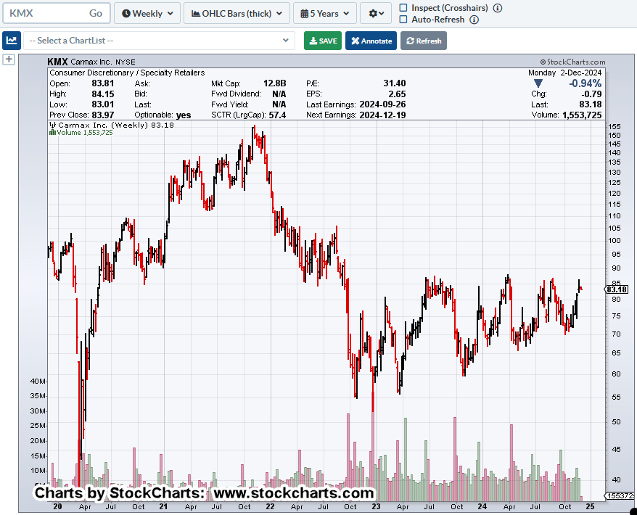Open the 5 Years range dropdown
The image size is (637, 515).
tap(324, 13)
